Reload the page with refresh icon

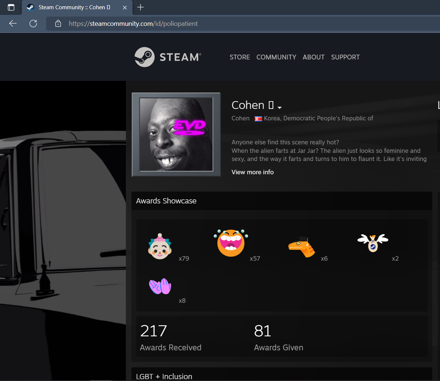33,24
